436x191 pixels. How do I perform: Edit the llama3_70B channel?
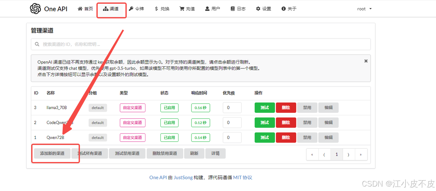click(328, 108)
